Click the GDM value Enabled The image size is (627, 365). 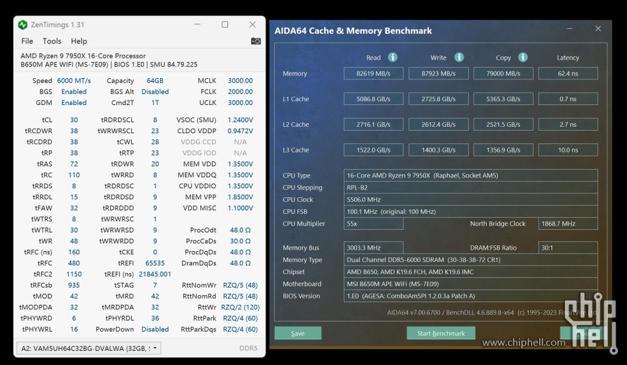pos(74,102)
